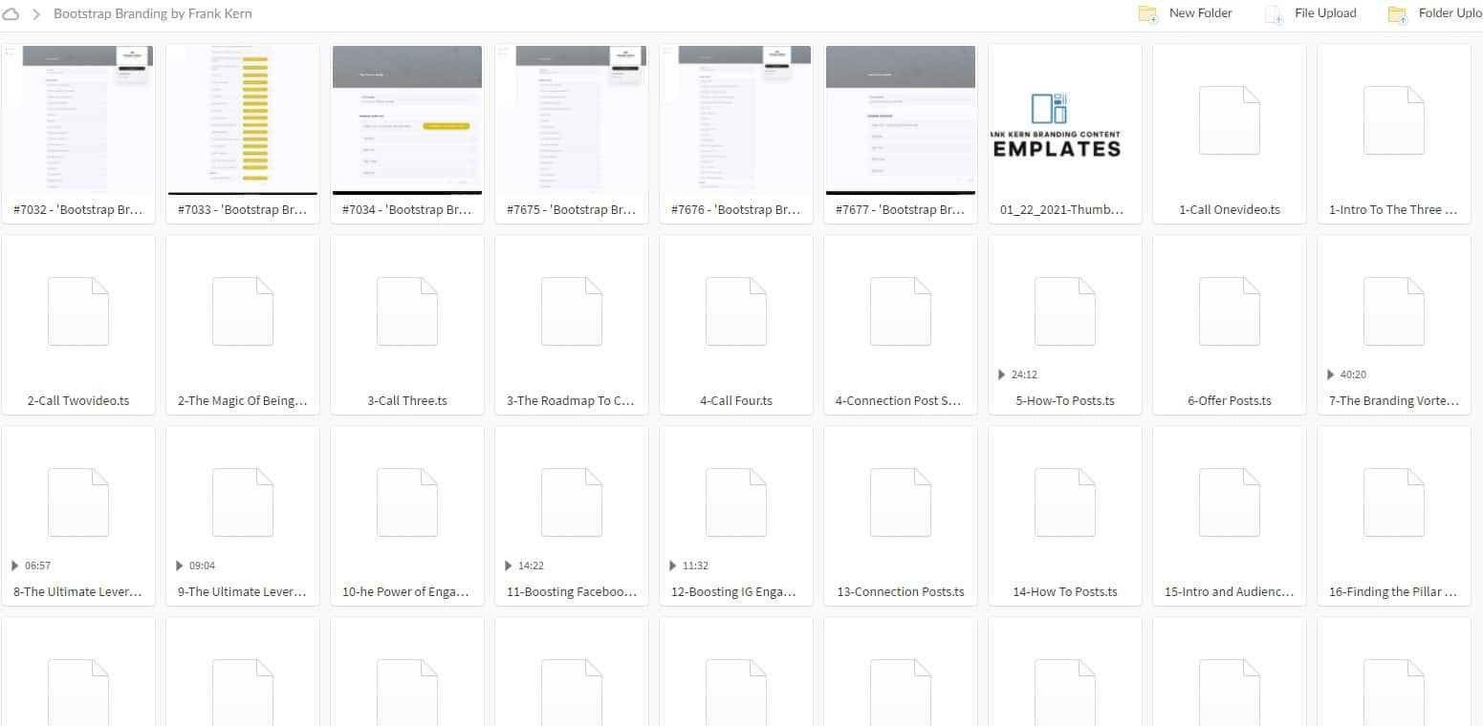Click file name '3-The Roadmap To C…'
1483x726 pixels.
(x=572, y=400)
